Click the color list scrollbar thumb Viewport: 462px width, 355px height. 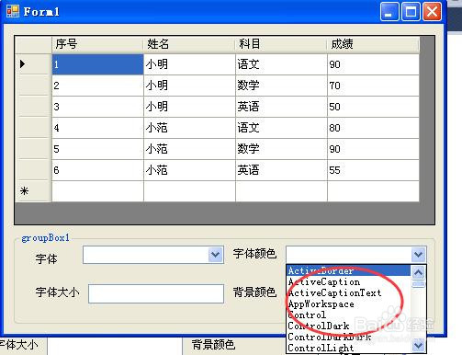click(x=418, y=284)
